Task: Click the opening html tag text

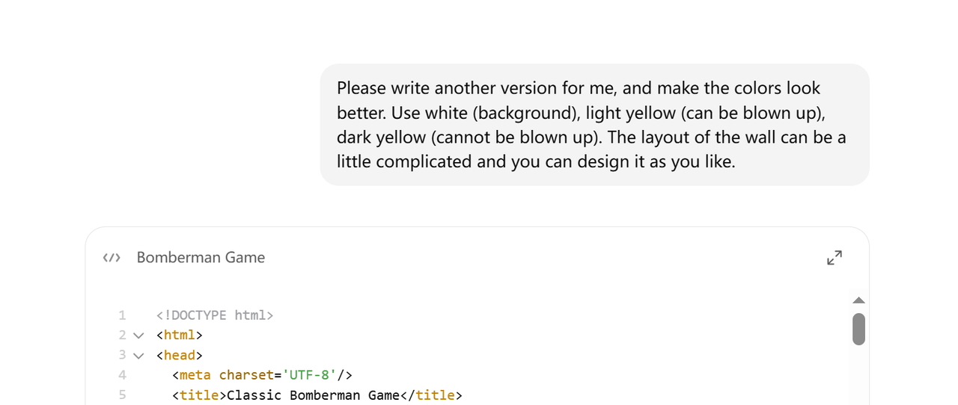Action: (180, 336)
